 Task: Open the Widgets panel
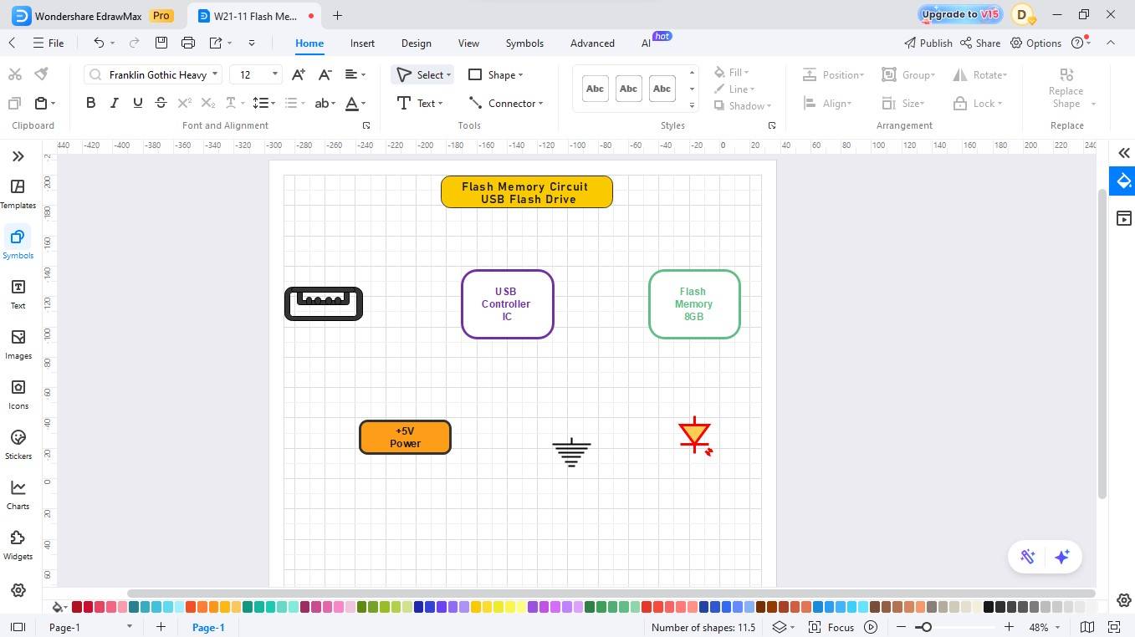18,543
